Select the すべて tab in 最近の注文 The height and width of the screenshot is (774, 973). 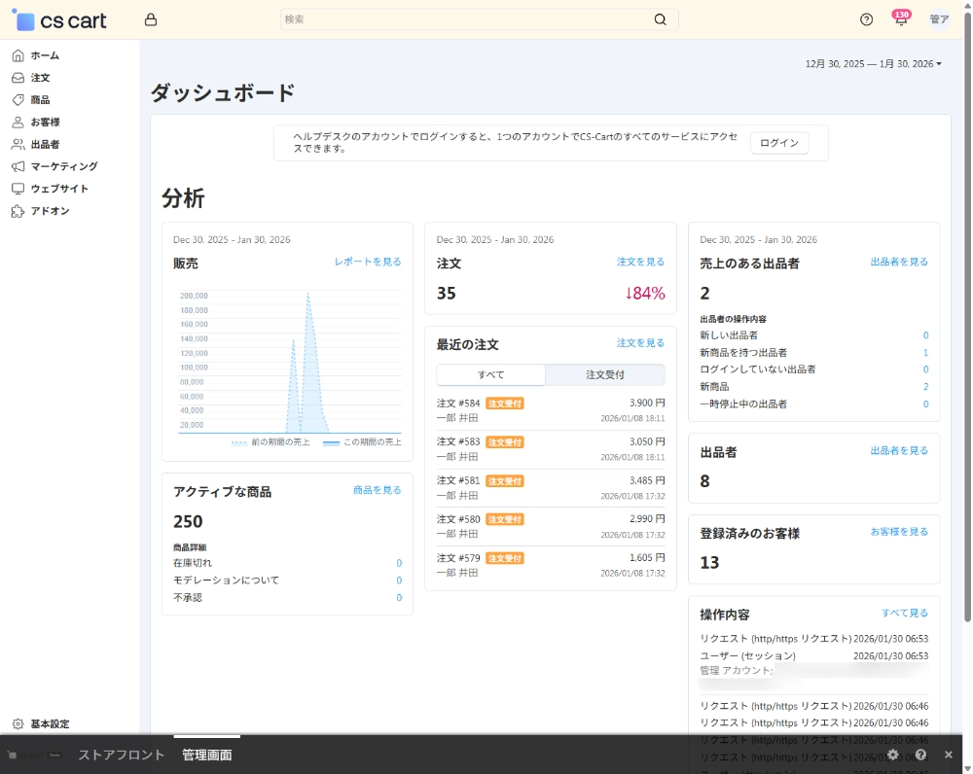pyautogui.click(x=491, y=374)
